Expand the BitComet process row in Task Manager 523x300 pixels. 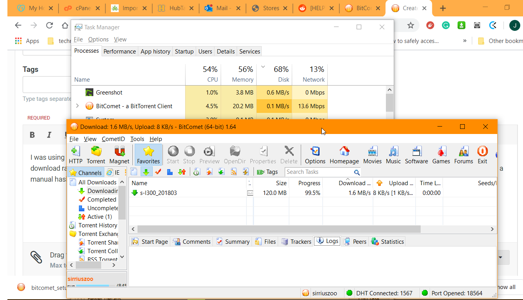77,106
